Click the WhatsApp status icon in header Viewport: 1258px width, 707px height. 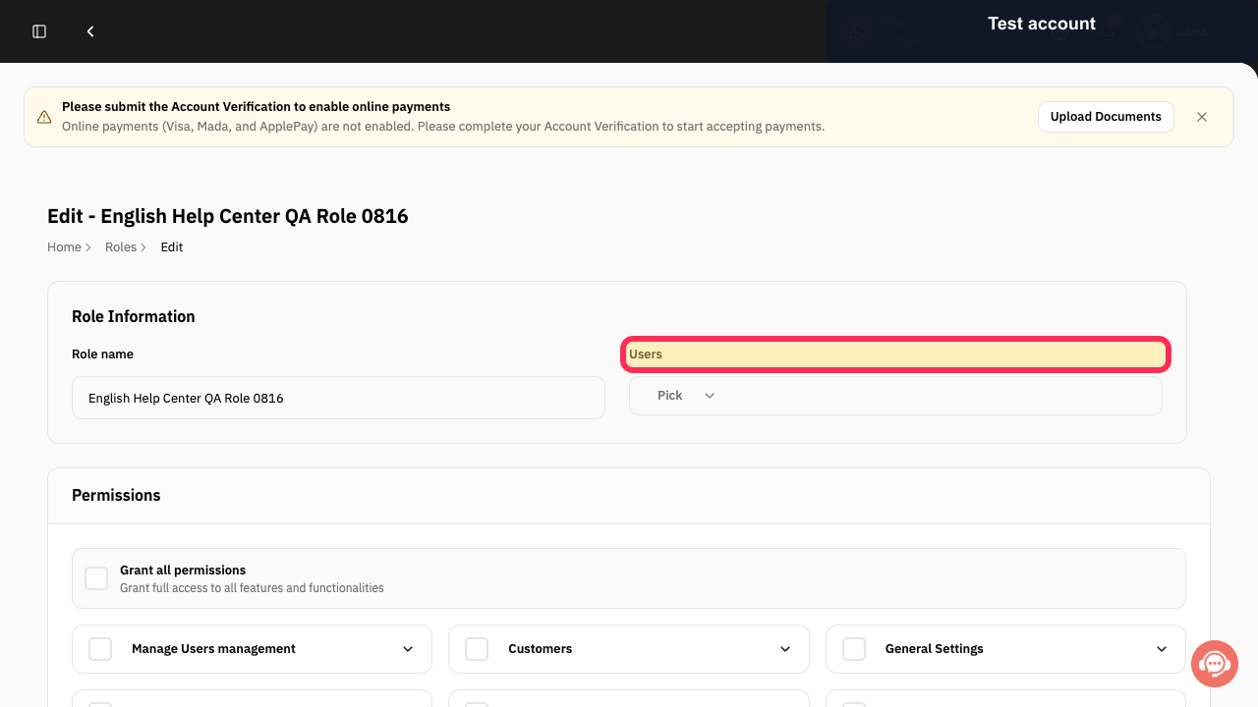point(858,31)
